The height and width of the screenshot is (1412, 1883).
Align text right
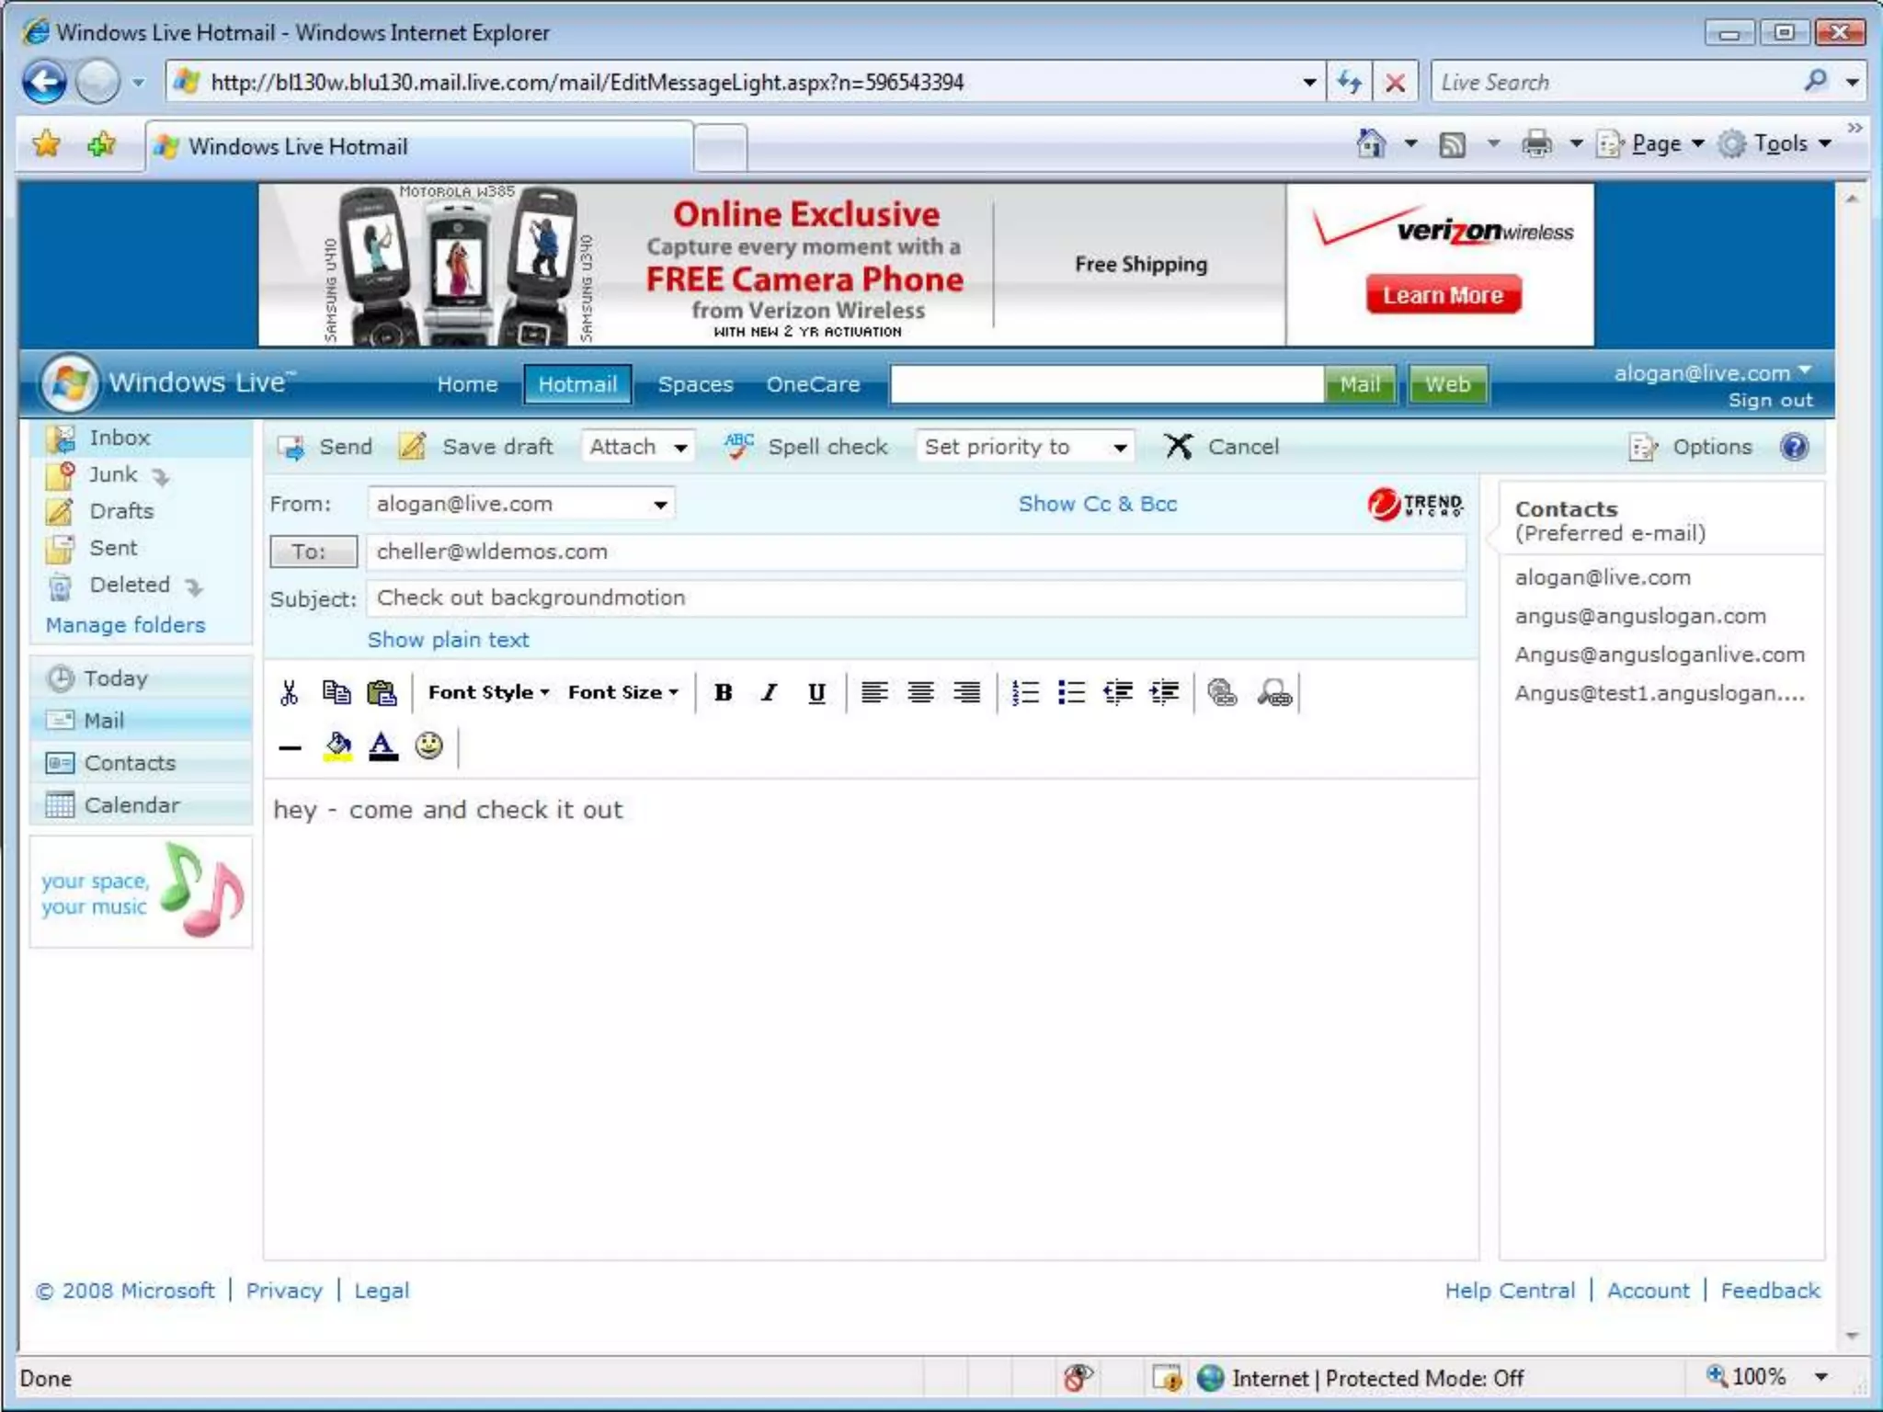966,692
